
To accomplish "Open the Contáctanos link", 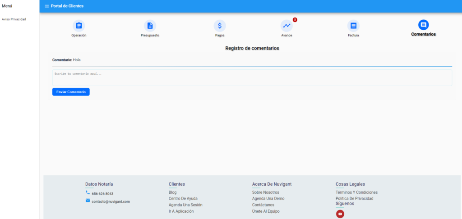I will point(263,205).
